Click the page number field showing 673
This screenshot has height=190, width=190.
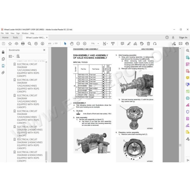tap(50, 44)
